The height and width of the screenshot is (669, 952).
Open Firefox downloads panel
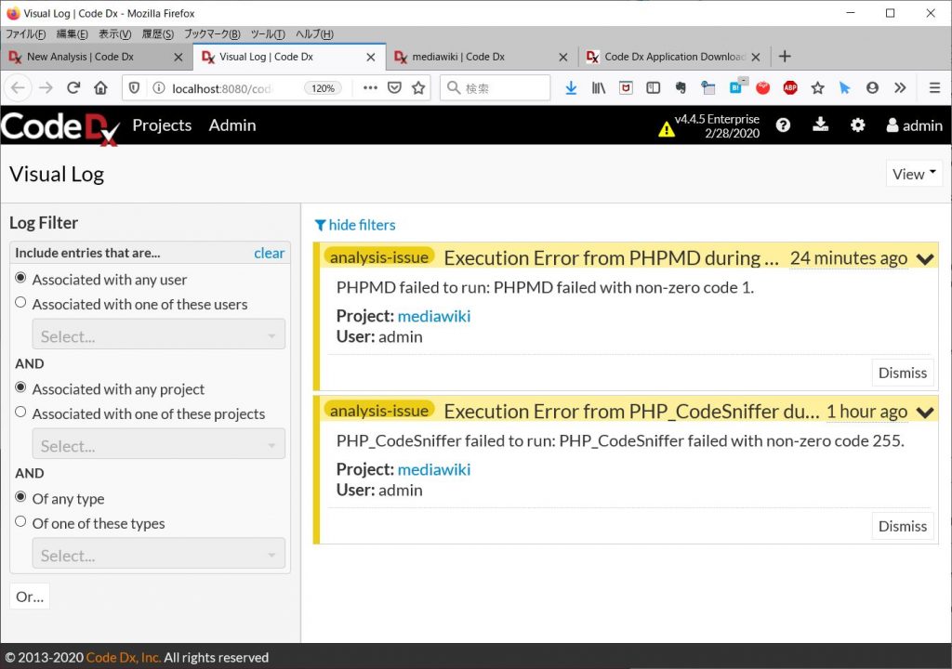coord(571,88)
